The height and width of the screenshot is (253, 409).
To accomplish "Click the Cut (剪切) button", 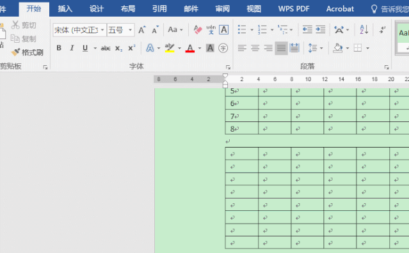I will [x=24, y=26].
